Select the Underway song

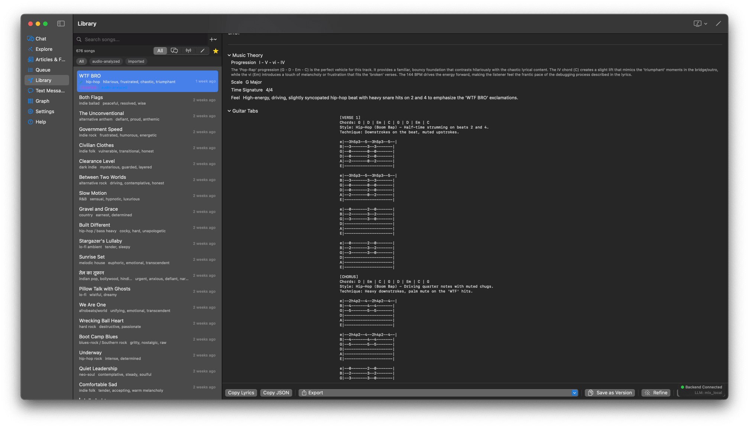[x=147, y=355]
